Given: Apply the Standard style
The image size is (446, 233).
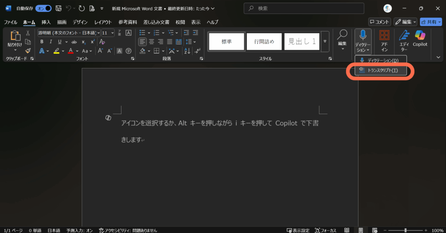Looking at the screenshot, I should (x=226, y=41).
